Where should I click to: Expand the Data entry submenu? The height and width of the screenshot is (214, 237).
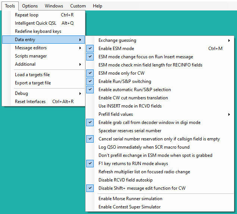coord(44,40)
